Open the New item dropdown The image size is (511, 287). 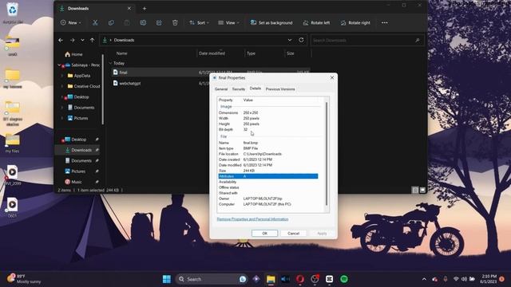(x=71, y=23)
